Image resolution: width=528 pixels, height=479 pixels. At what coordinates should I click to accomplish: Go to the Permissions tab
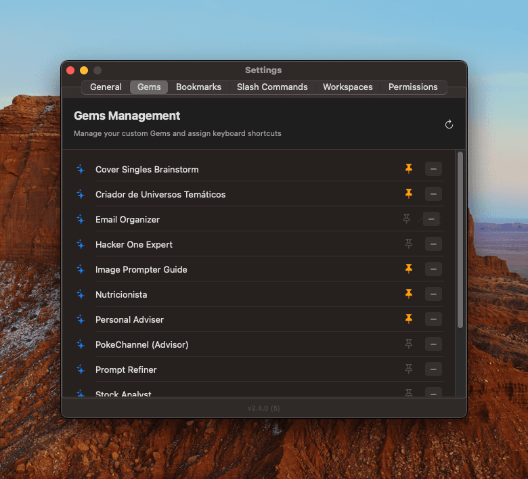[x=413, y=87]
